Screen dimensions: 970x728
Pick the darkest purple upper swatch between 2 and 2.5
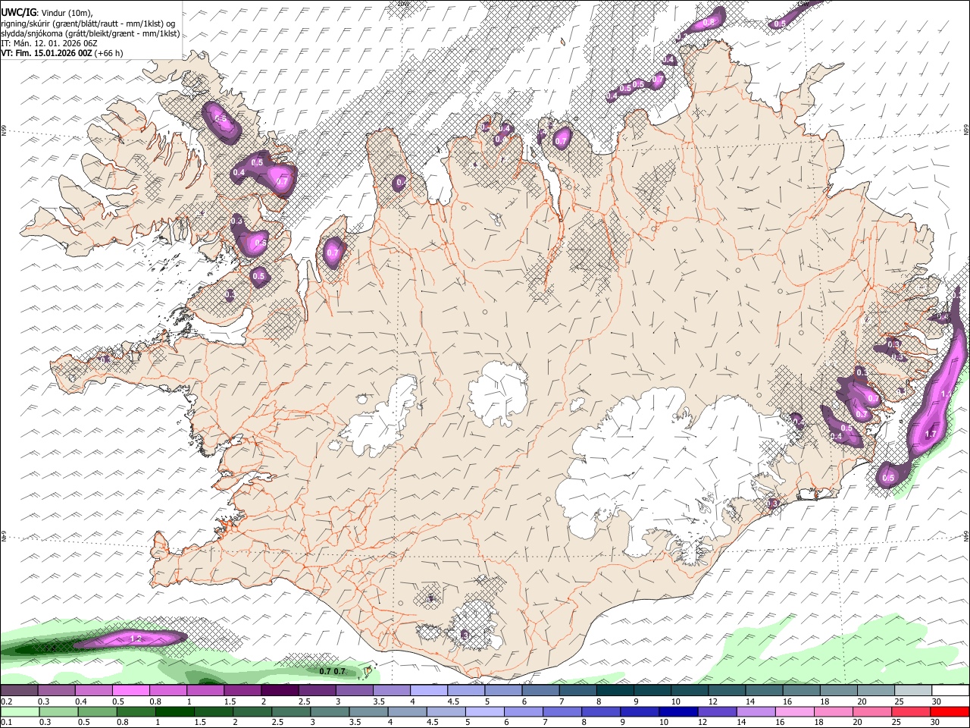[x=279, y=691]
